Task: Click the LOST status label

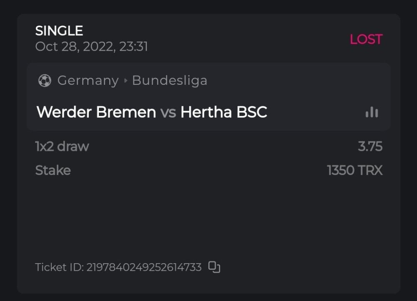Action: pyautogui.click(x=366, y=39)
